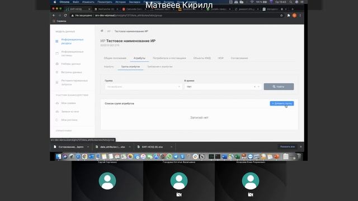Open the Trash in the Dock
This screenshot has width=358, height=201.
[299, 156]
